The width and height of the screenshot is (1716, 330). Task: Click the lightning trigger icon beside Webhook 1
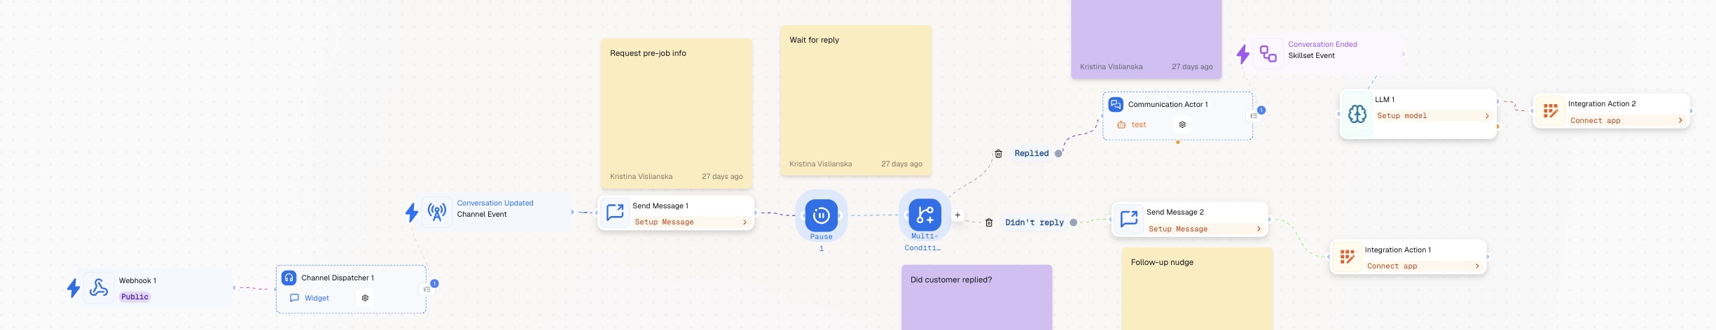[73, 288]
